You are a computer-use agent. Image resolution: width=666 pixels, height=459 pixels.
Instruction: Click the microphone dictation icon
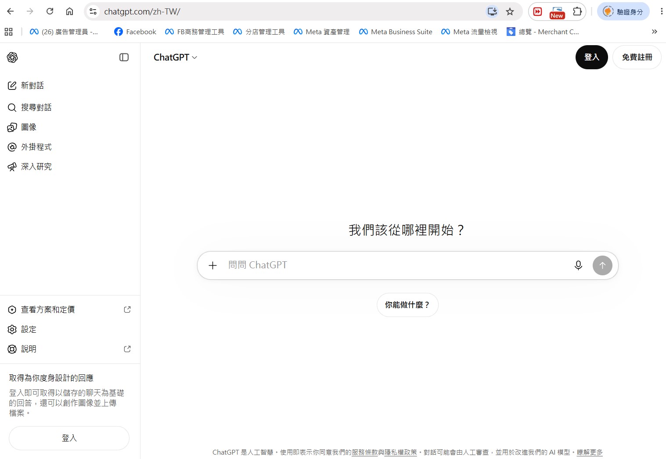coord(578,265)
